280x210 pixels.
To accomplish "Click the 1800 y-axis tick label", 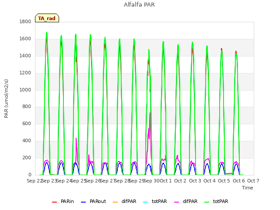I will coord(25,21).
